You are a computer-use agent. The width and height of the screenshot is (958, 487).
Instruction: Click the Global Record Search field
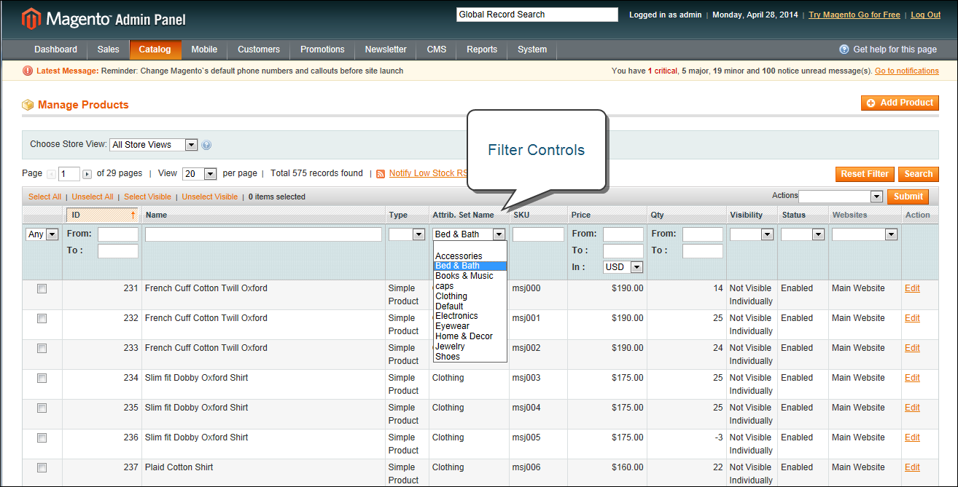coord(537,15)
